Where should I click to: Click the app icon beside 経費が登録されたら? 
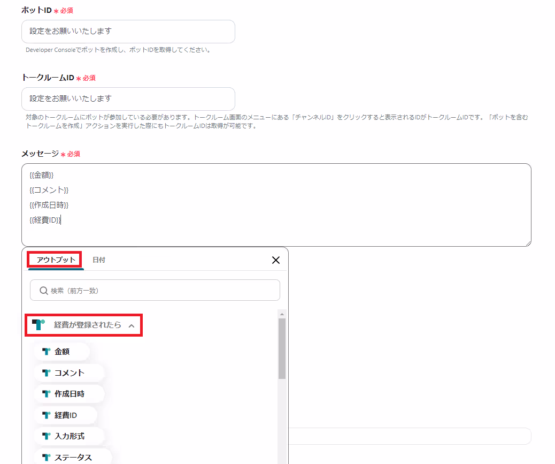38,324
